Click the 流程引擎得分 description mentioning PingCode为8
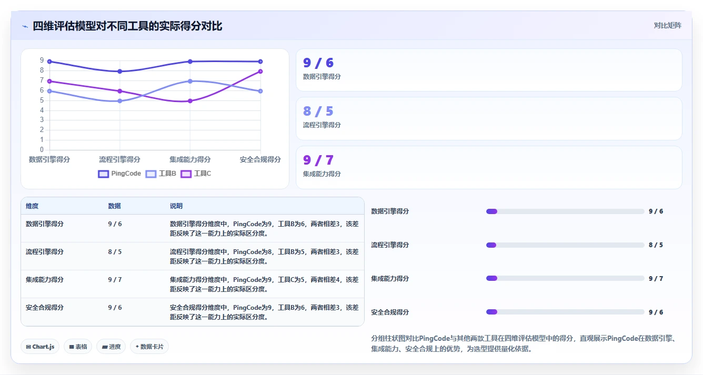The width and height of the screenshot is (703, 375). [x=264, y=257]
